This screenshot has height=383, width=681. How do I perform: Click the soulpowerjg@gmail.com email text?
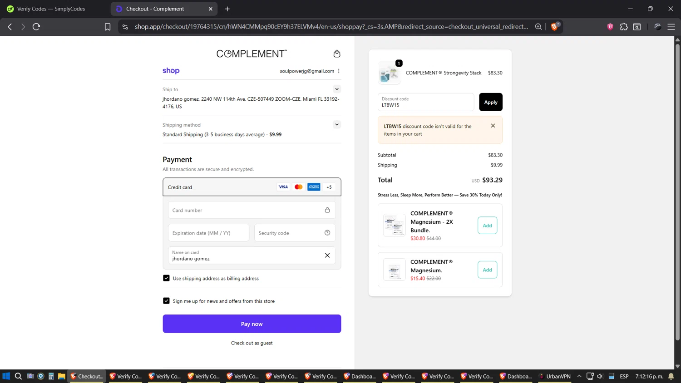click(307, 71)
